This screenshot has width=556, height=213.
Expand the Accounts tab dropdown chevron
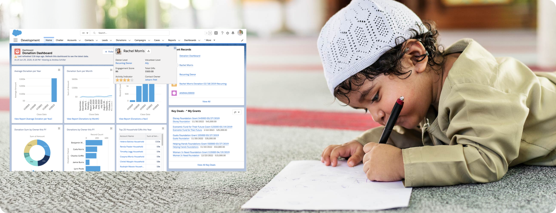(x=80, y=40)
